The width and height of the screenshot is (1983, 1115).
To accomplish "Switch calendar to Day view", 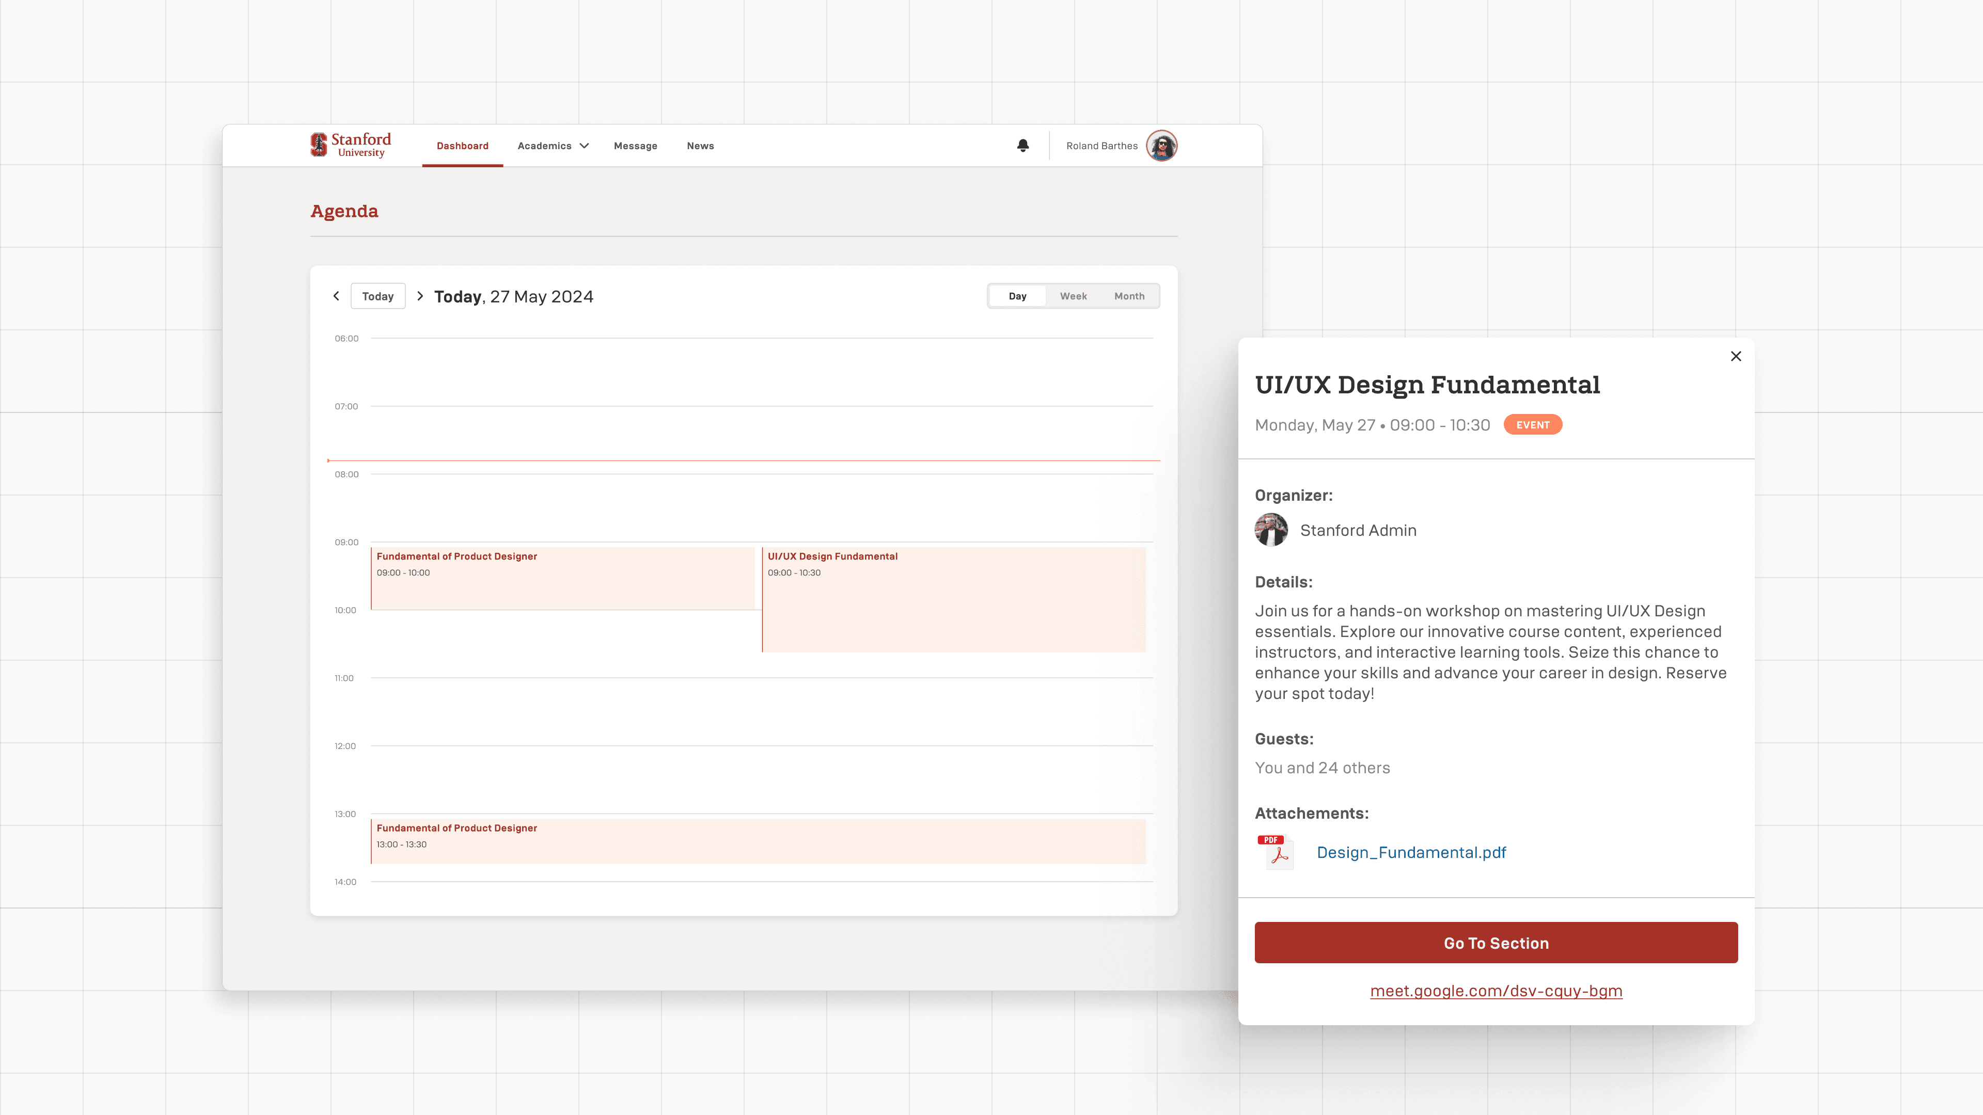I will [1017, 296].
